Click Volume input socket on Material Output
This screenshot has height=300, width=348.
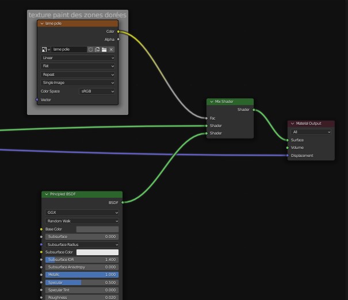point(288,148)
